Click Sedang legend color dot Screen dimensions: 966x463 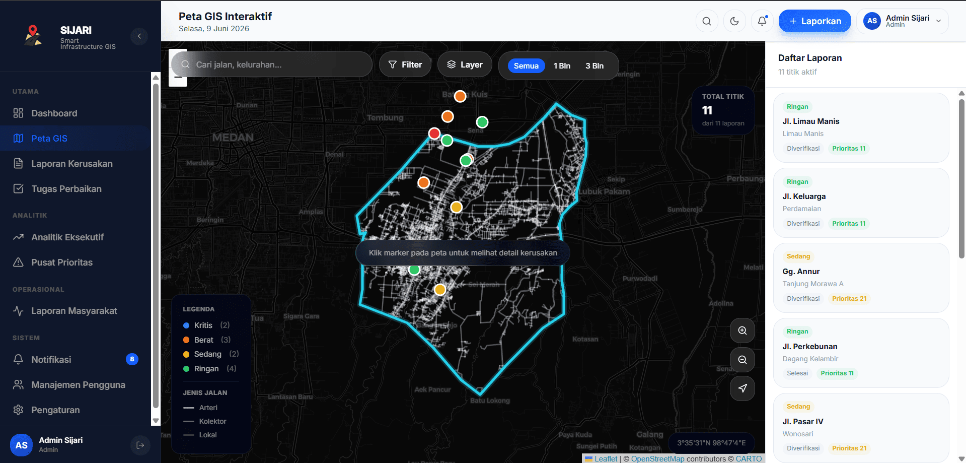[x=186, y=354]
